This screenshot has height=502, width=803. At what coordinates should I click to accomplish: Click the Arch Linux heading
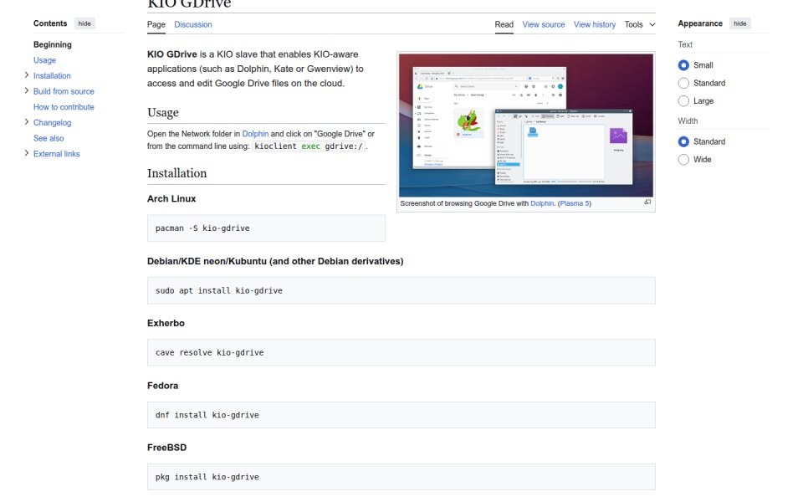tap(171, 199)
